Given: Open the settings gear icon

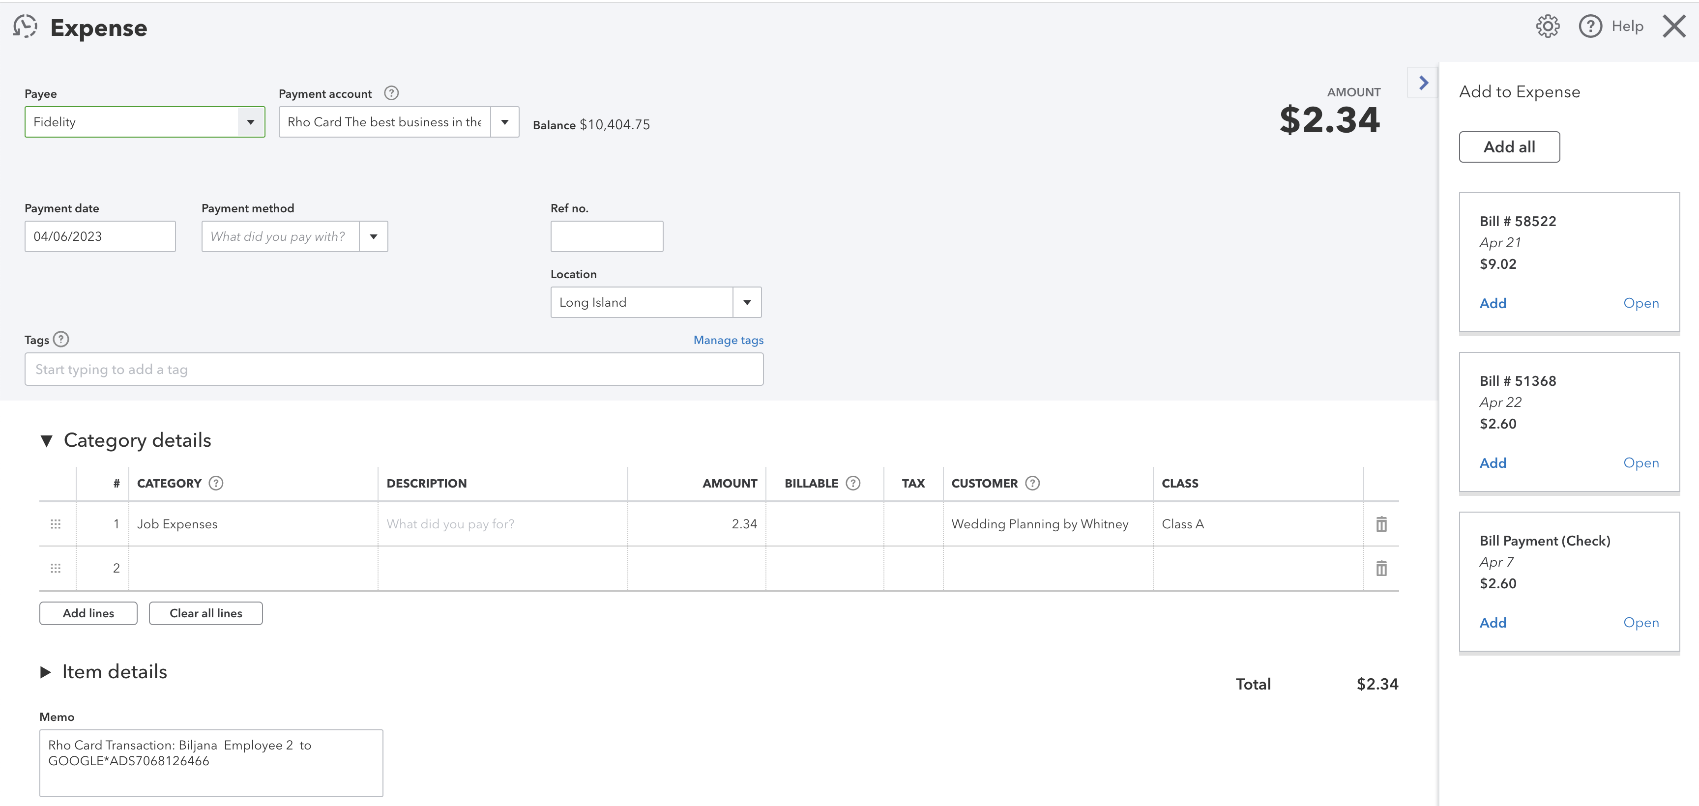Looking at the screenshot, I should [1547, 27].
